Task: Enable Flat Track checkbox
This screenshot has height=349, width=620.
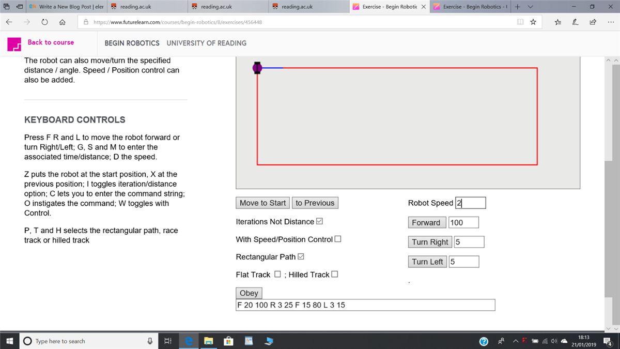Action: point(277,274)
